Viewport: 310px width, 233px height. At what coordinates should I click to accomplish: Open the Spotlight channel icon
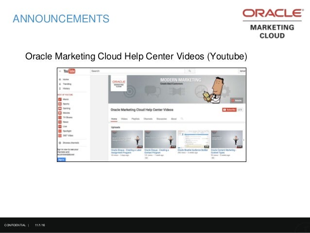(60, 131)
